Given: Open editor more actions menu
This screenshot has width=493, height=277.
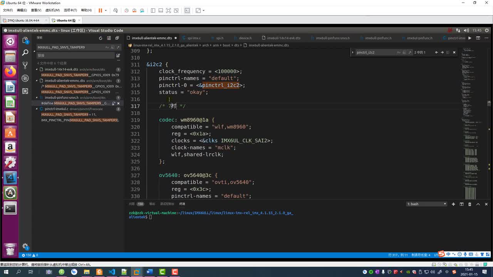Looking at the screenshot, I should [x=486, y=38].
